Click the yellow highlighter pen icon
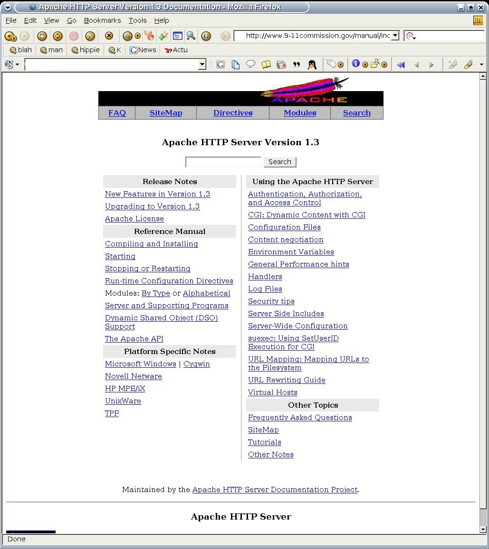 point(468,65)
